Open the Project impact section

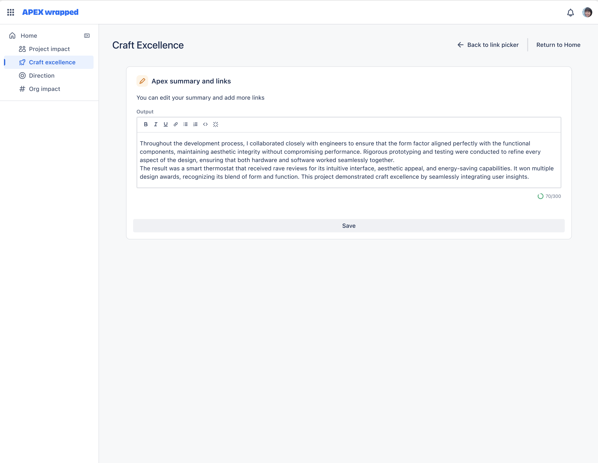pyautogui.click(x=49, y=49)
